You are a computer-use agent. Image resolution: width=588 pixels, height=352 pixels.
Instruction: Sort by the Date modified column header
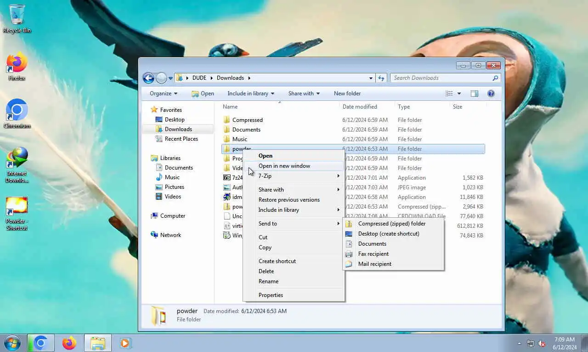click(367, 107)
